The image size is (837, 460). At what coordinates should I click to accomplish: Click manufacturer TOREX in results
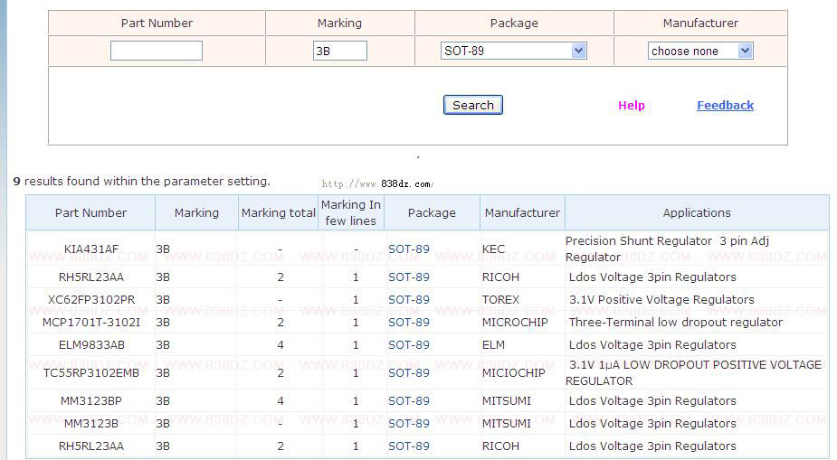pyautogui.click(x=500, y=299)
